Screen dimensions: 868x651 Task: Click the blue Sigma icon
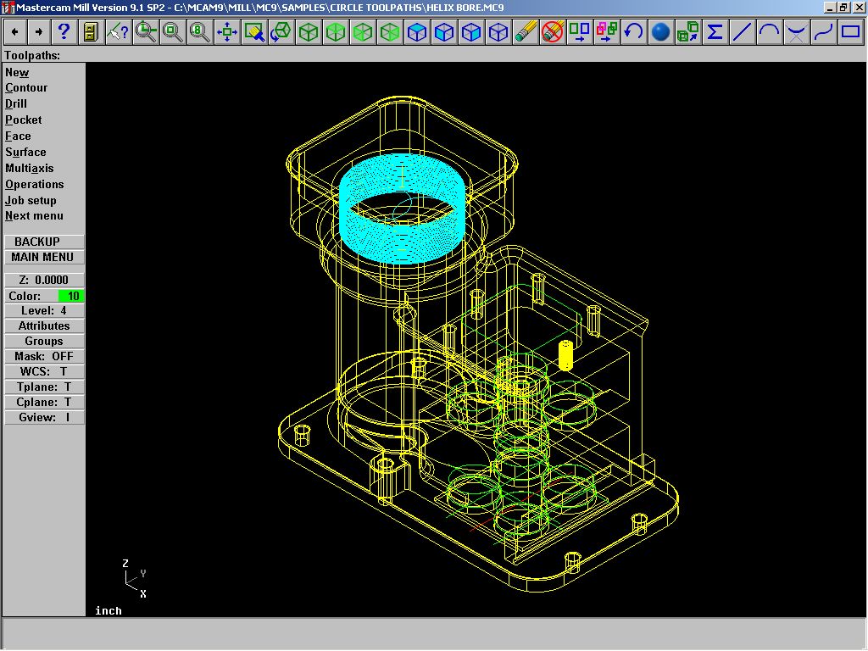[715, 32]
